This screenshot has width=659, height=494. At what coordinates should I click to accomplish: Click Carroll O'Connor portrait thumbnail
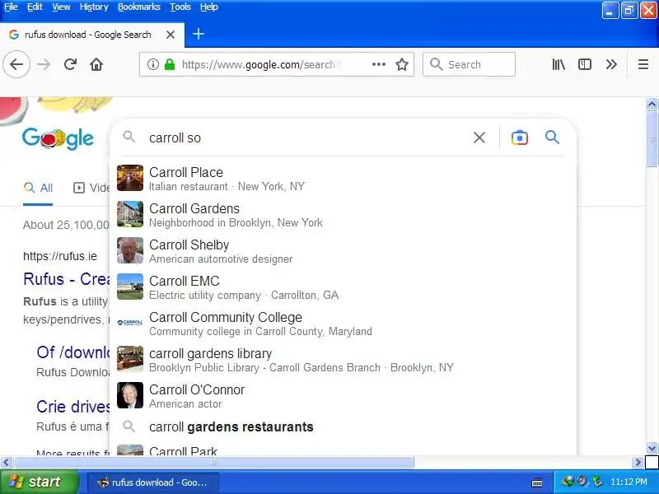[x=130, y=395]
